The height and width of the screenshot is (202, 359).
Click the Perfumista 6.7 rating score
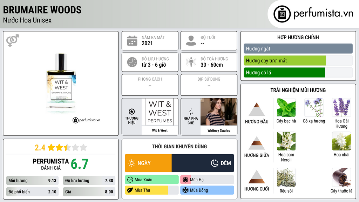click(x=80, y=164)
